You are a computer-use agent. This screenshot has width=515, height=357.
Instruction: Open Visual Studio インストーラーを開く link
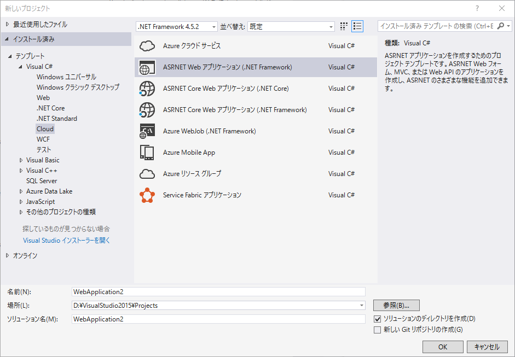coord(66,241)
